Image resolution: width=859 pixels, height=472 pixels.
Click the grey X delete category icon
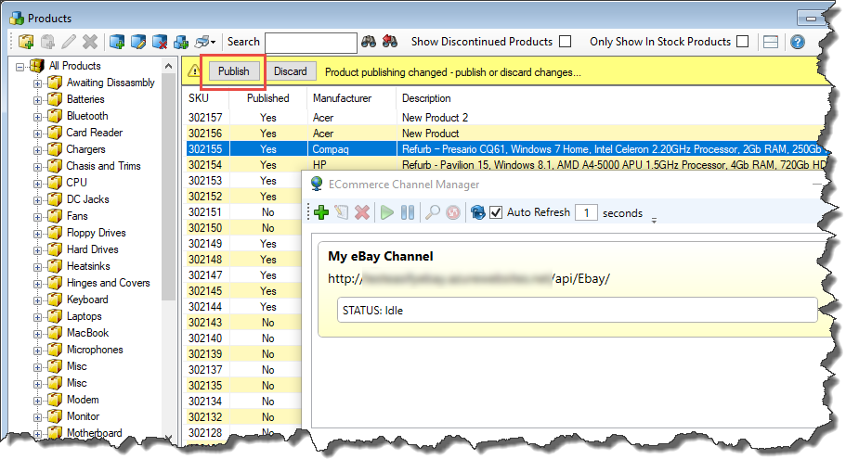[x=90, y=42]
